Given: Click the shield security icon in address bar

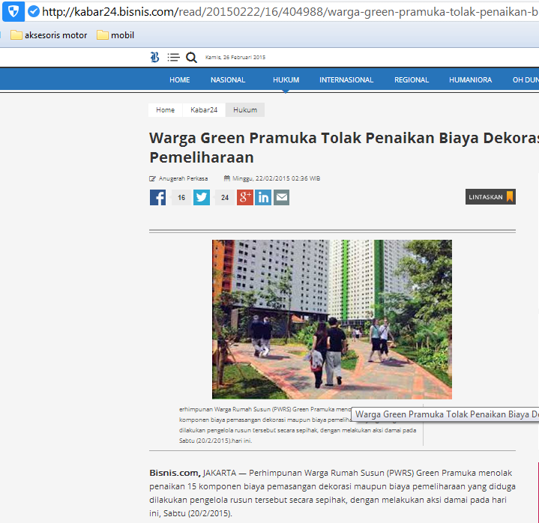Looking at the screenshot, I should click(13, 12).
